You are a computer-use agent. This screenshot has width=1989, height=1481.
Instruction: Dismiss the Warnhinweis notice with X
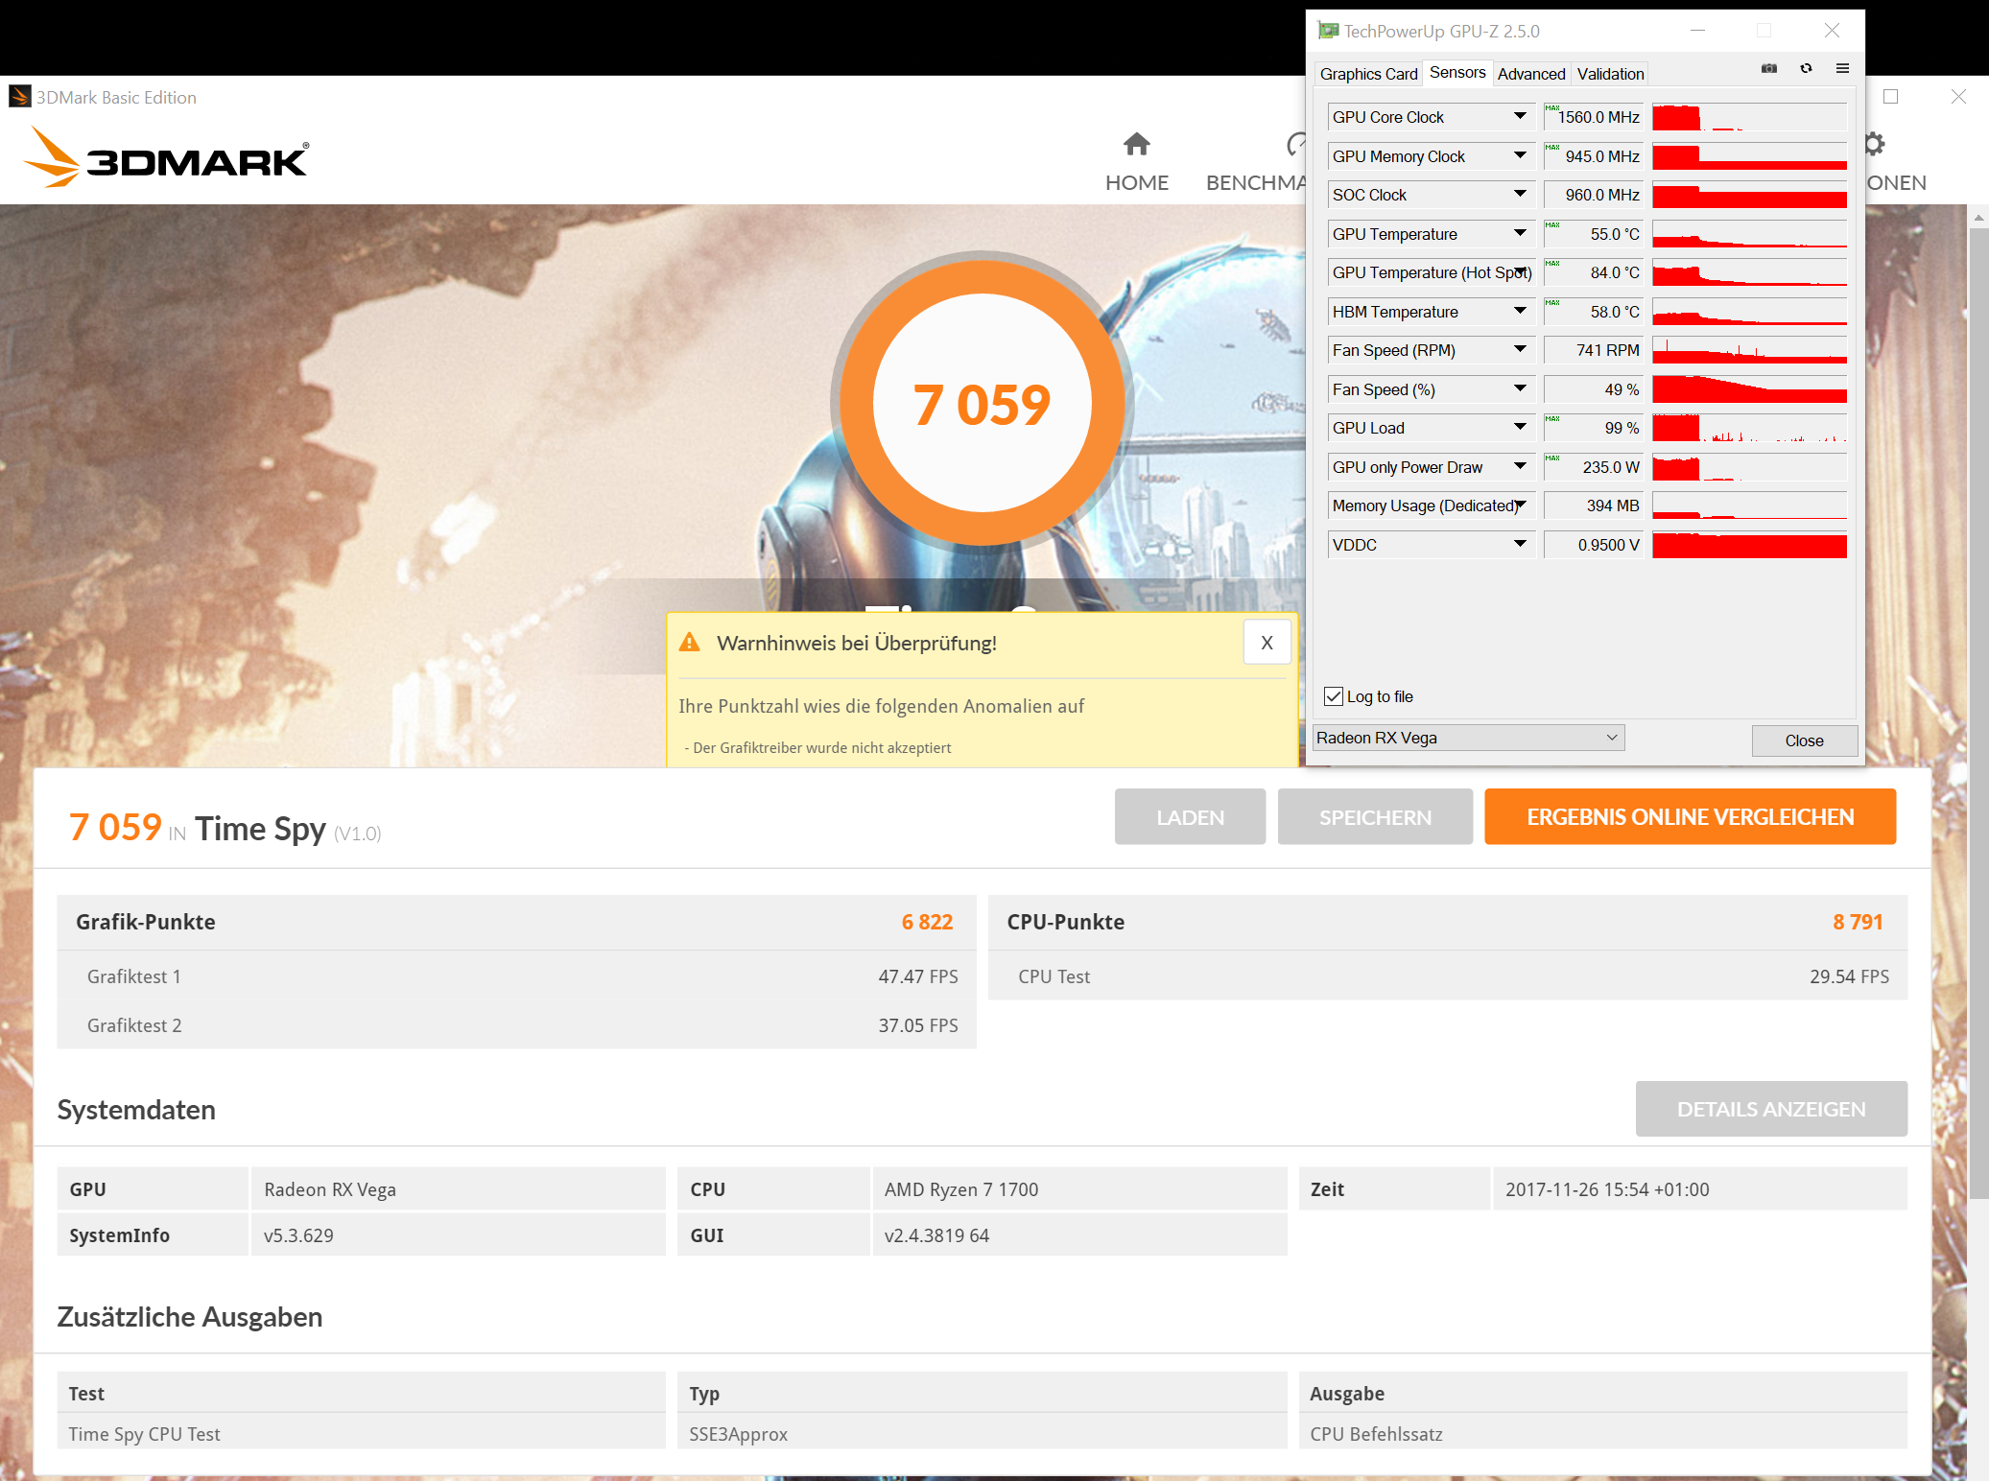(1267, 643)
